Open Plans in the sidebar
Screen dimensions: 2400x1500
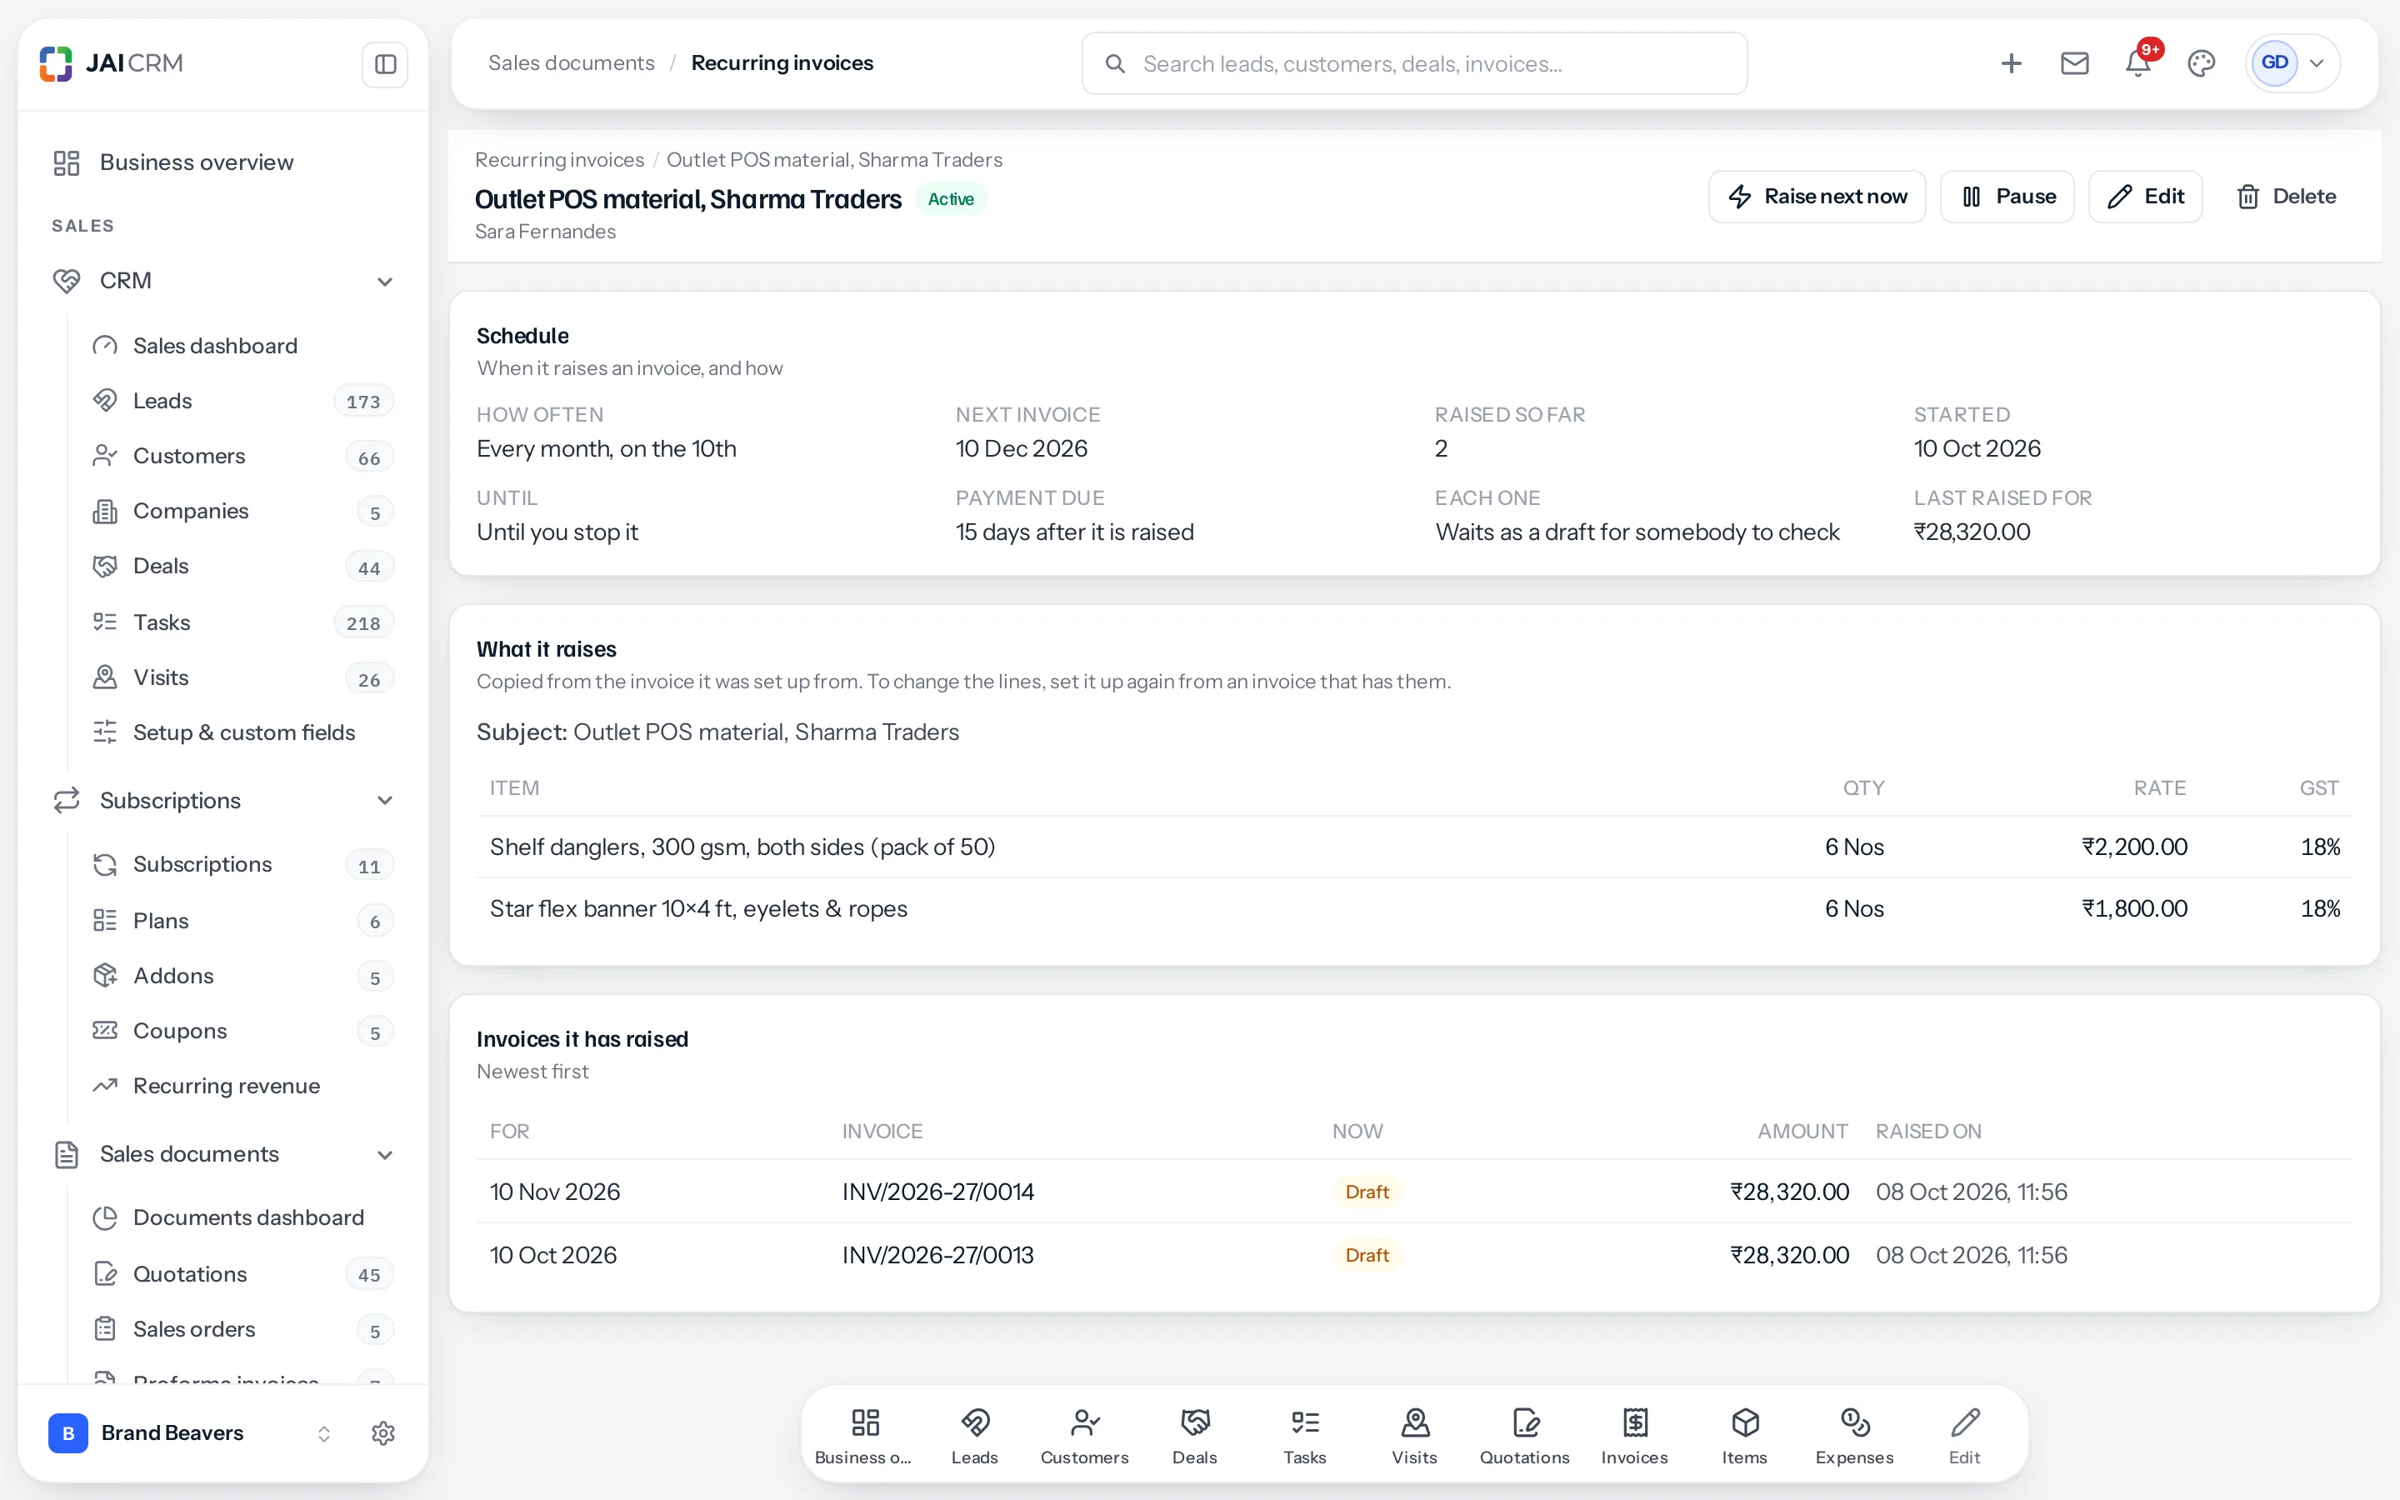pyautogui.click(x=243, y=921)
